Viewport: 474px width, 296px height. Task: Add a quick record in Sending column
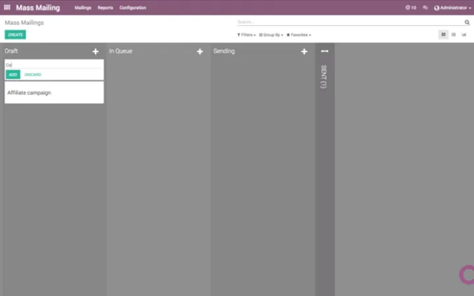tap(304, 51)
